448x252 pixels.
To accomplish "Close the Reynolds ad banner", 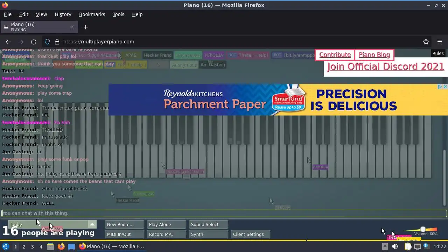I will 445,86.
